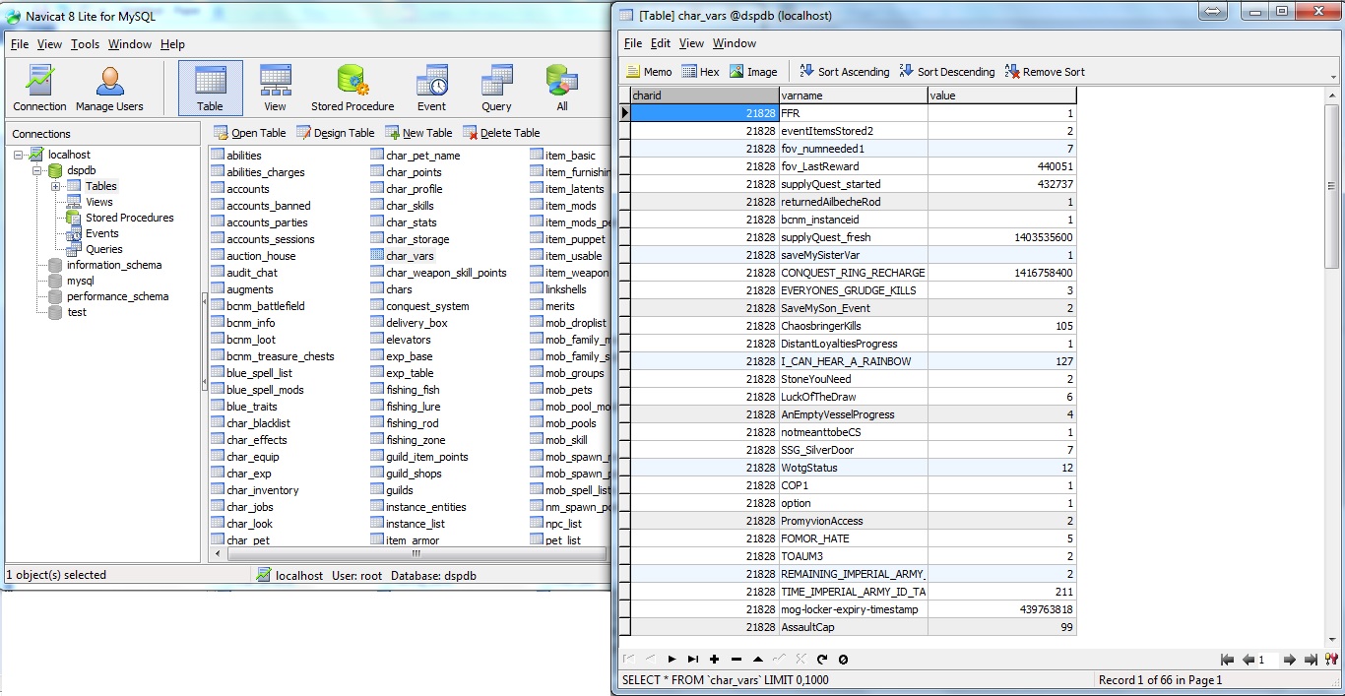Viewport: 1345px width, 696px height.
Task: Add a new record with plus button
Action: pos(714,660)
